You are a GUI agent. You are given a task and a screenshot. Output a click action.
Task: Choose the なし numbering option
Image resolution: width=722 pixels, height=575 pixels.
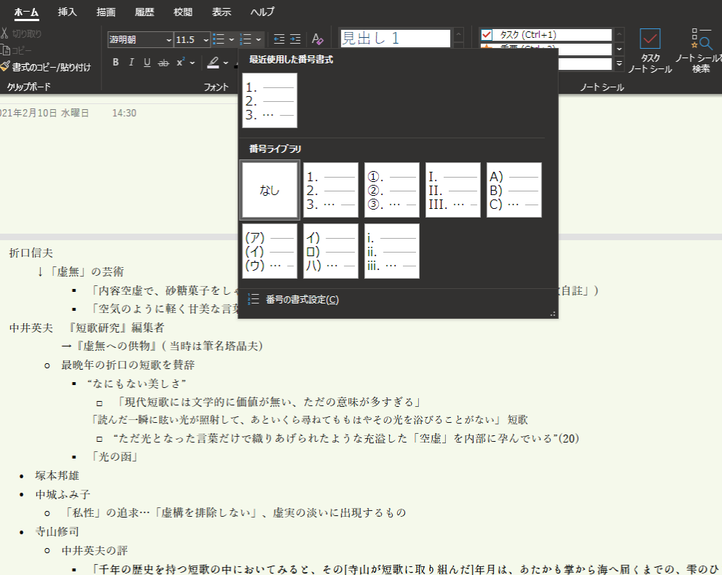click(269, 190)
